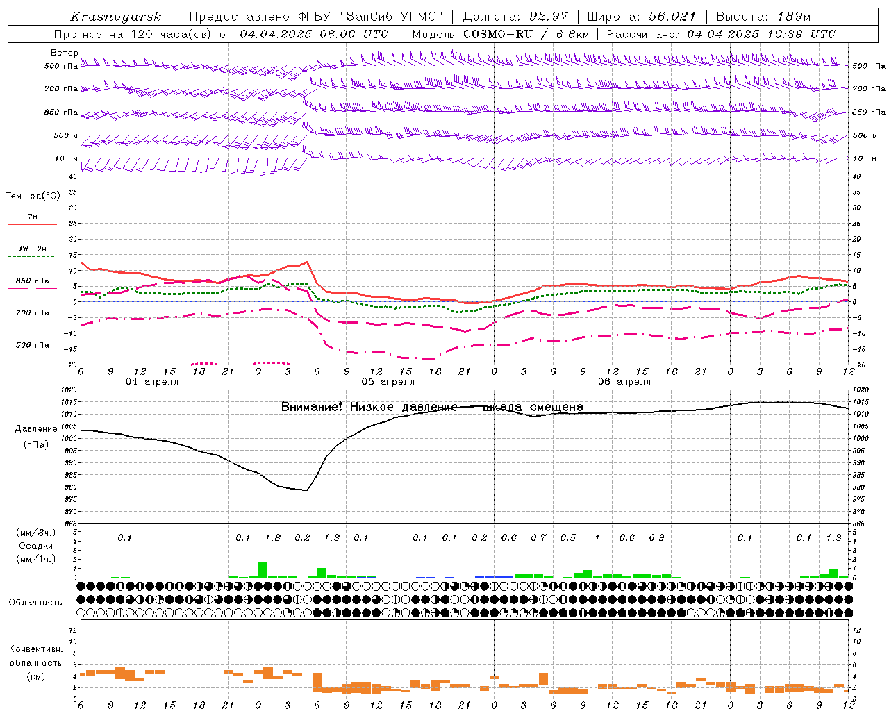Image resolution: width=889 pixels, height=711 pixels.
Task: Click the red '2м' legend line sample
Action: (x=32, y=224)
